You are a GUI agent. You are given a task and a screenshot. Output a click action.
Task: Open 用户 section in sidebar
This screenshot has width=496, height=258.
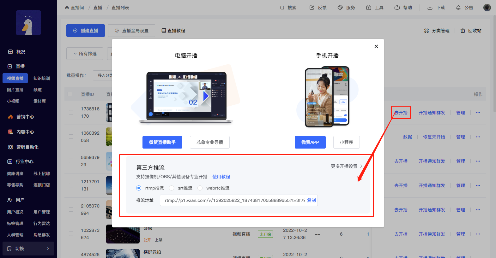click(16, 200)
